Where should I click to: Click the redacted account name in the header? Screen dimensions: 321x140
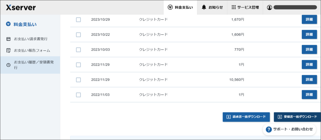click(295, 8)
